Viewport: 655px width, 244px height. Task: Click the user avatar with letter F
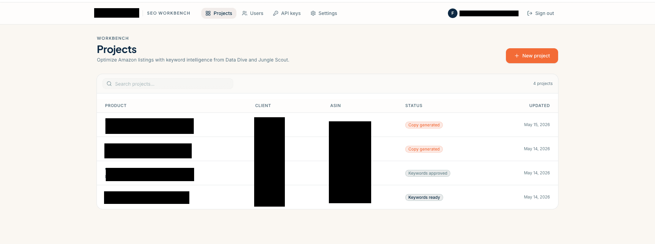point(453,13)
